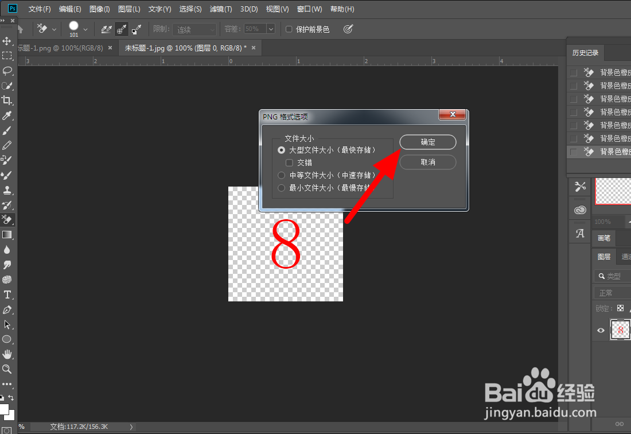
Task: Select the Lasso tool
Action: (x=7, y=71)
